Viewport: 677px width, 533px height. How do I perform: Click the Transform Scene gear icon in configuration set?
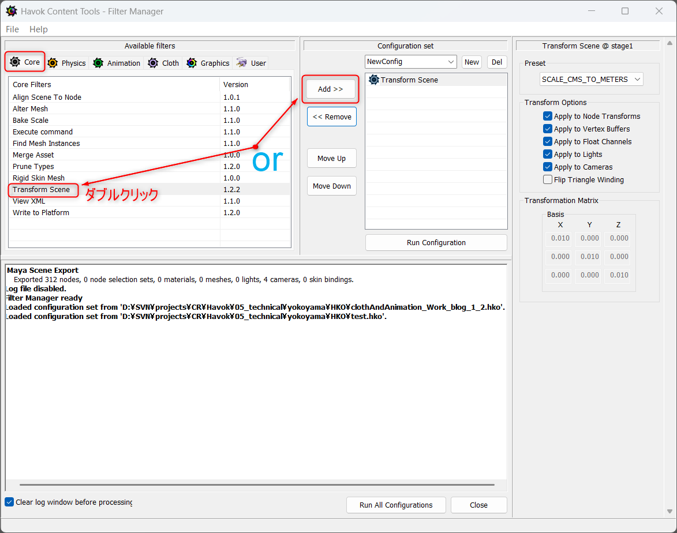374,80
